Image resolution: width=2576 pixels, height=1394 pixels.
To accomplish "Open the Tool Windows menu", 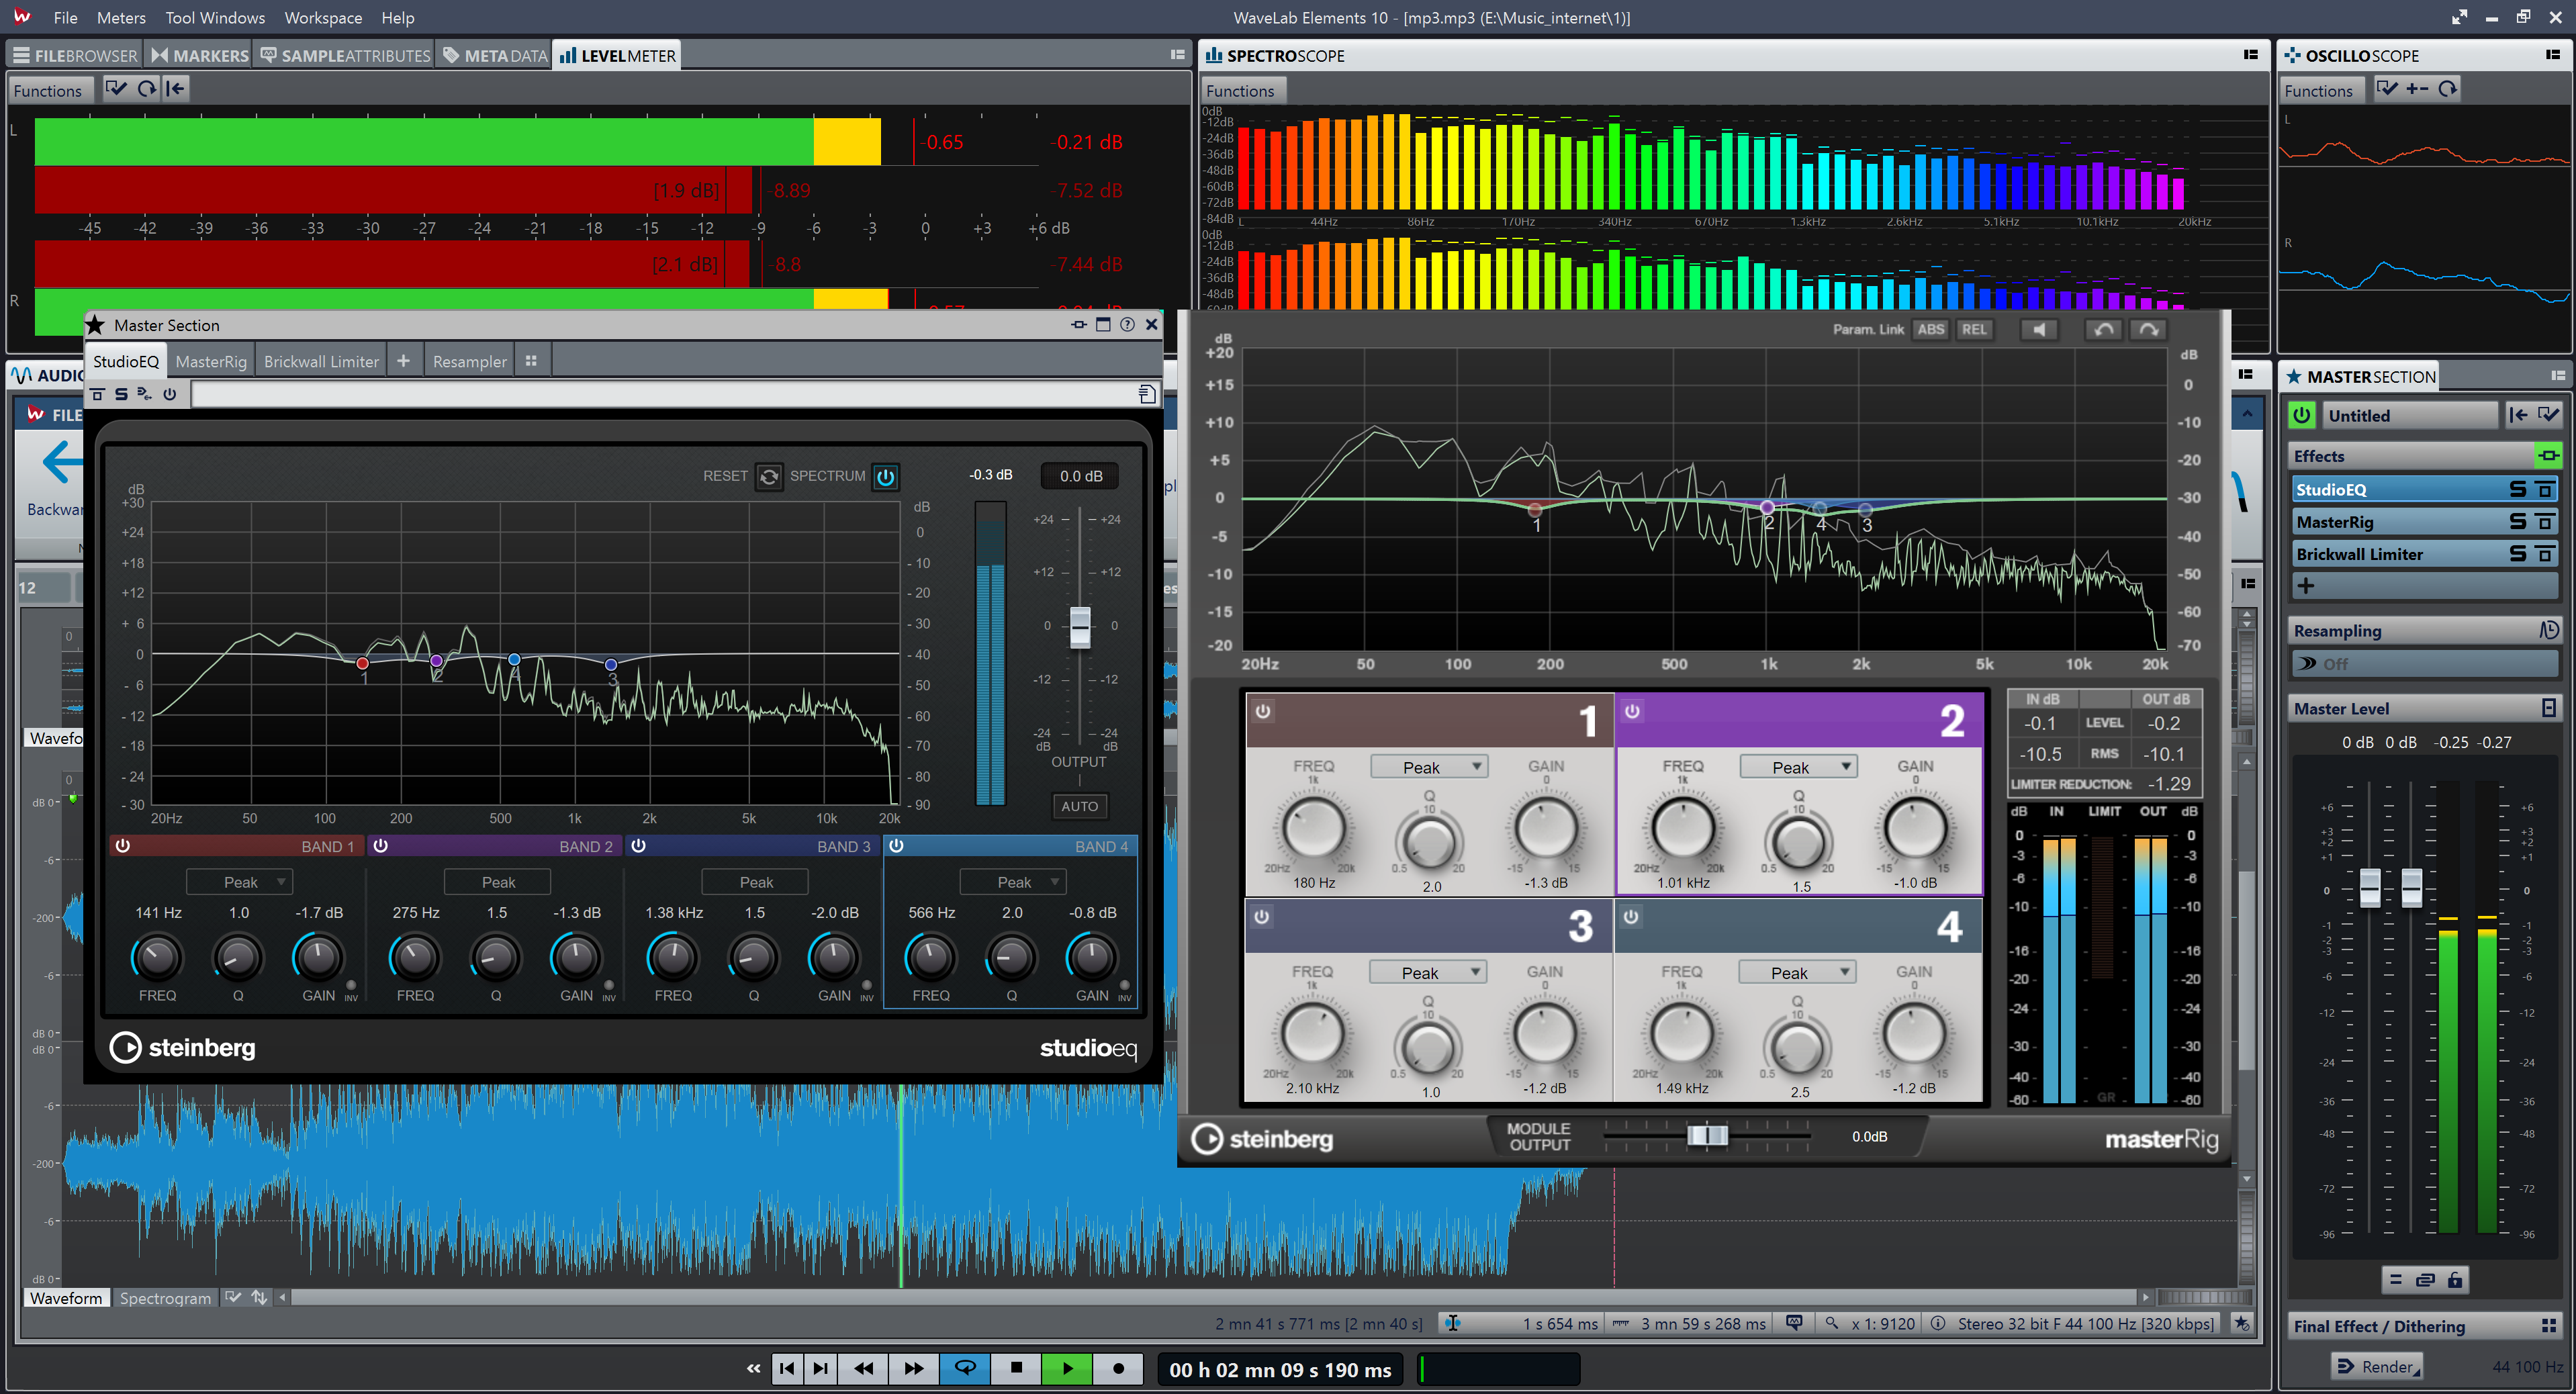I will (215, 18).
